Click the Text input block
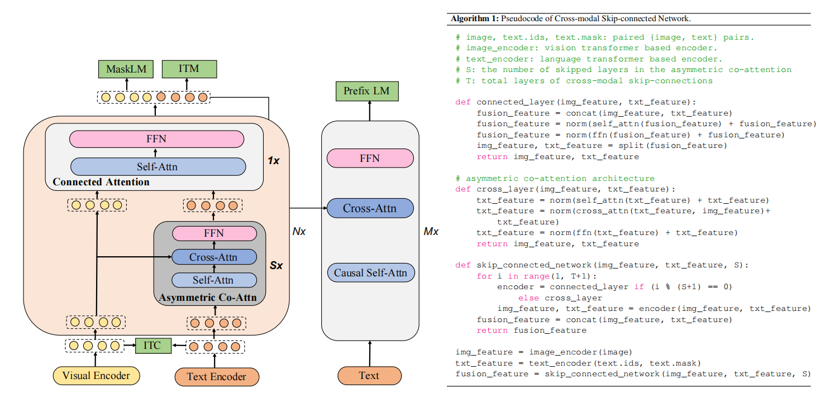Screen dimensions: 834x398 click(x=370, y=376)
